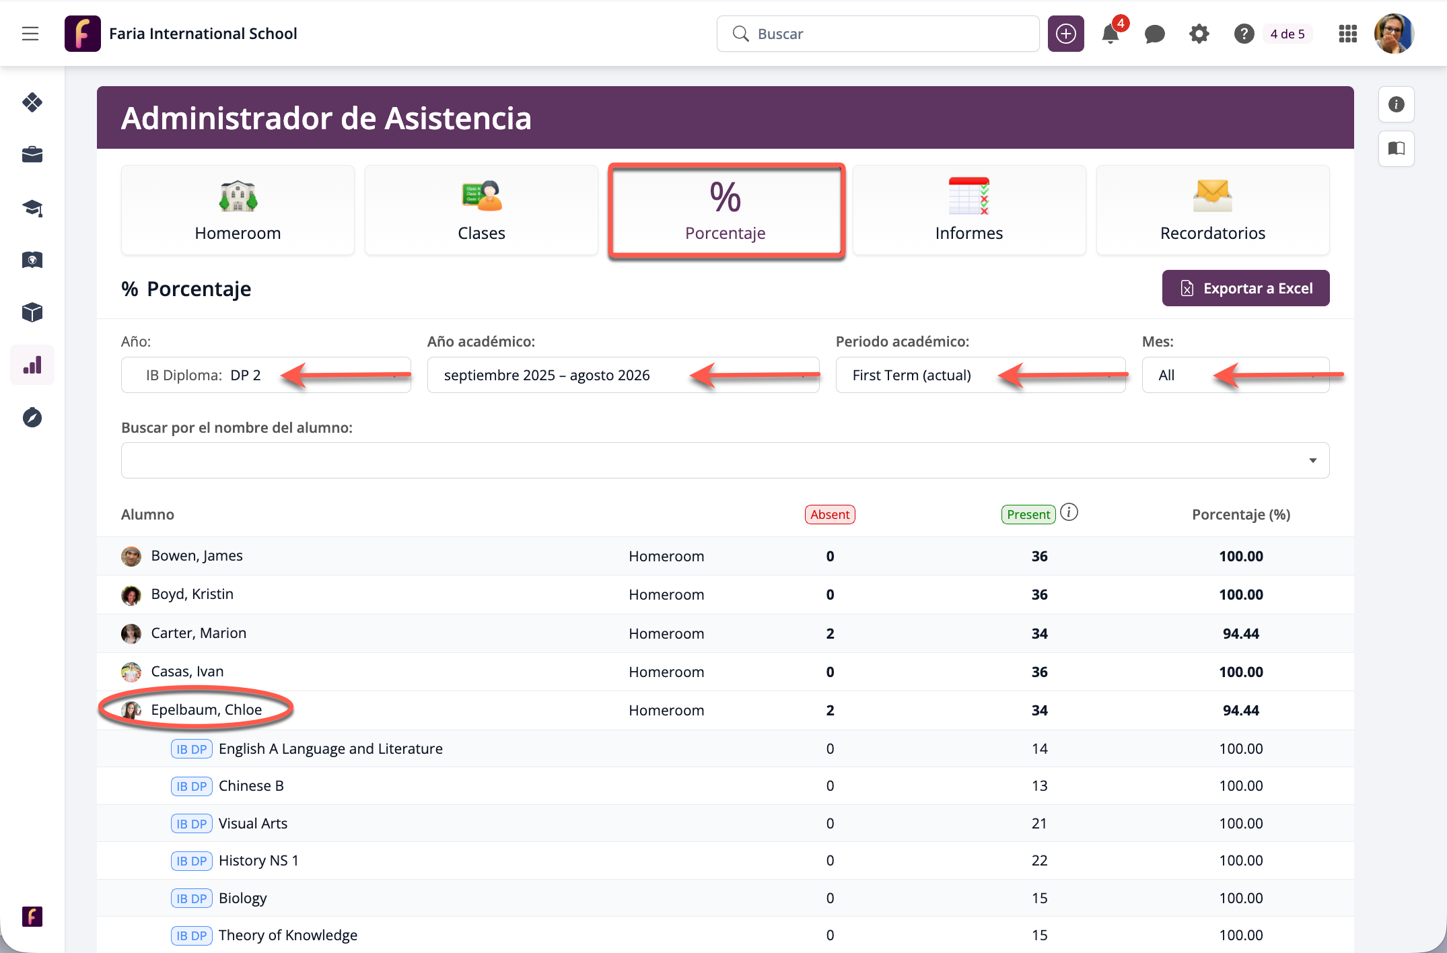
Task: Click the purple plus quick-add button
Action: (1065, 34)
